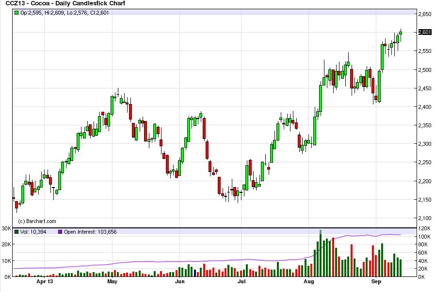Click the 'Sep' date axis label
435x292 pixels.
376,281
